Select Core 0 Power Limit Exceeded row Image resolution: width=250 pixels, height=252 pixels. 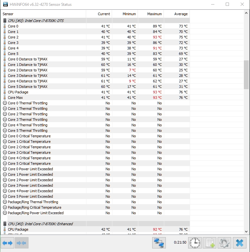[95, 169]
